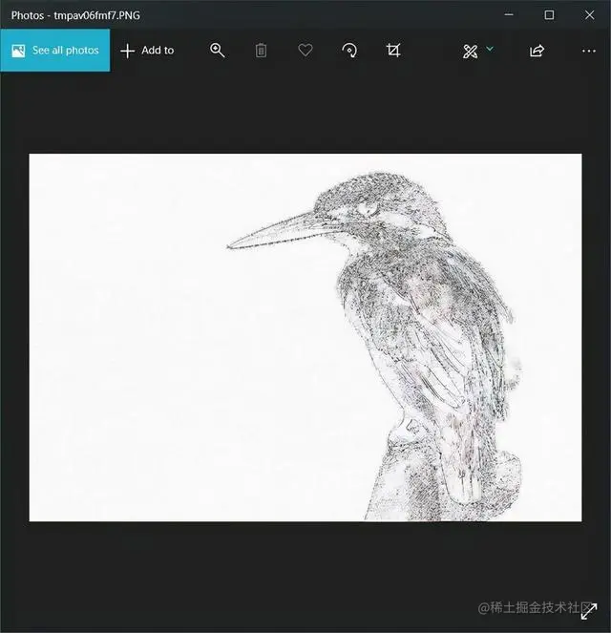Click the window title 'Photos - tmpav06fmf7.PNG'
This screenshot has height=633, width=611.
pos(75,15)
